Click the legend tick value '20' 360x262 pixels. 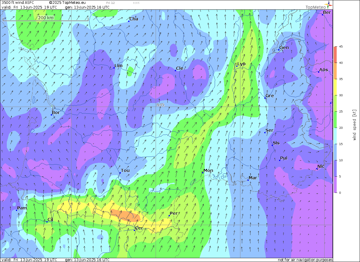point(341,128)
